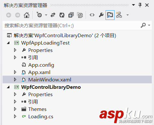Click the Forward navigation arrow icon
Viewport: 154px width, 125px height.
click(x=18, y=15)
